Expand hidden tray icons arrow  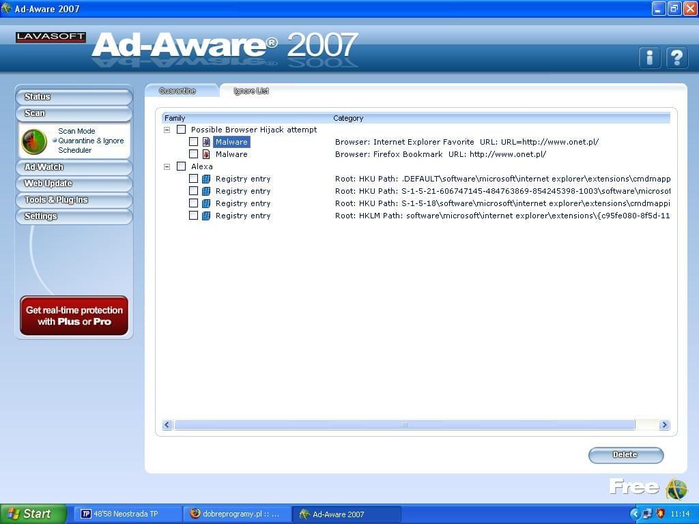click(635, 514)
